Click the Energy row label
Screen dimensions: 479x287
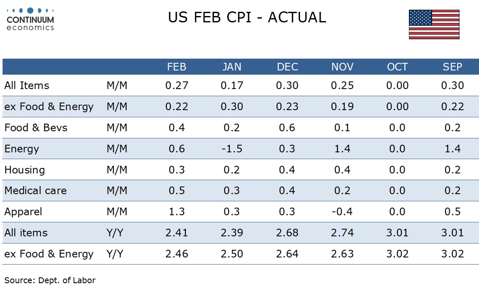click(22, 149)
